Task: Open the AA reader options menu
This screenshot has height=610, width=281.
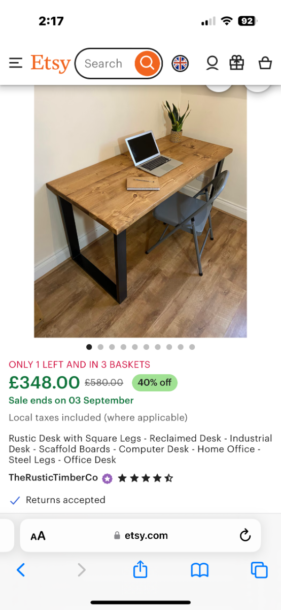Action: [x=38, y=536]
